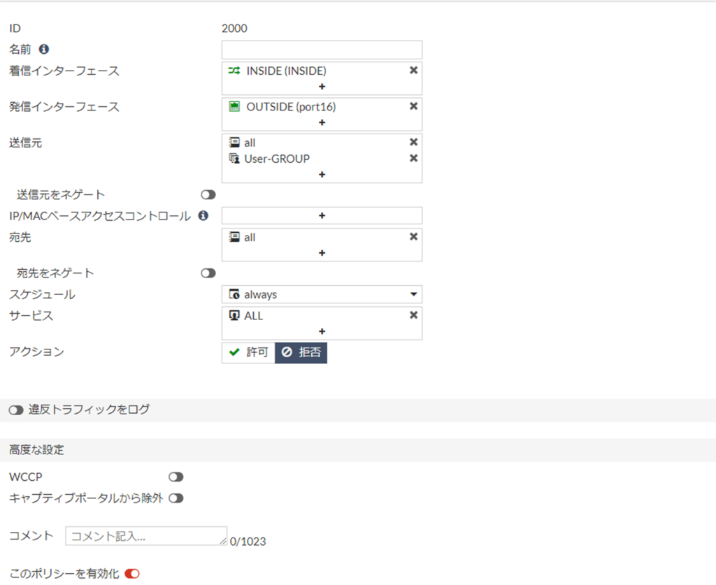Enable 違反トラフィックをログ toggle
Screen dimensions: 716x585
[16, 410]
